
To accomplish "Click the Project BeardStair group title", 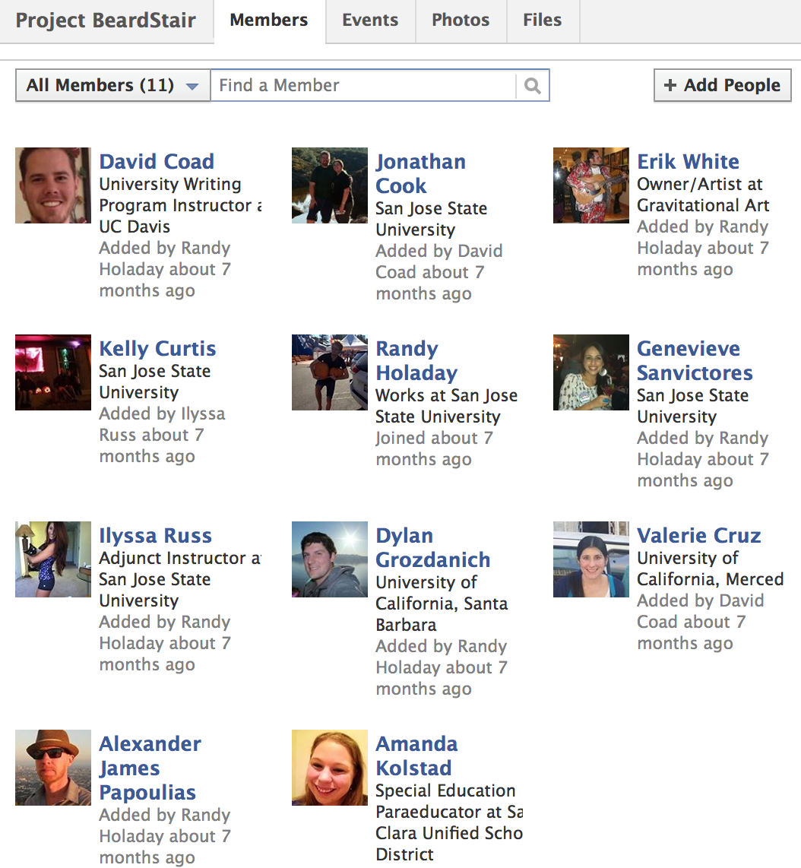I will tap(106, 21).
